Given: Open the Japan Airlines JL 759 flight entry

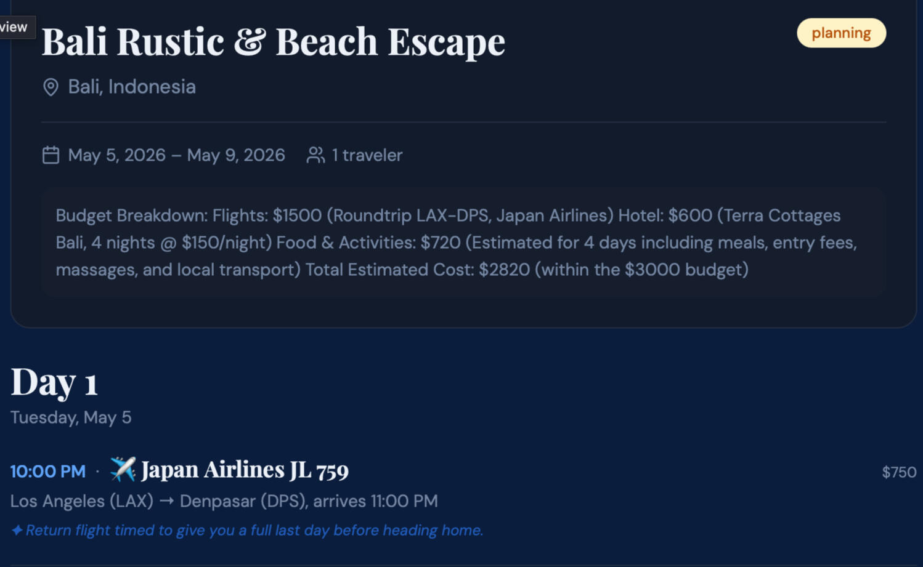Looking at the screenshot, I should point(245,470).
